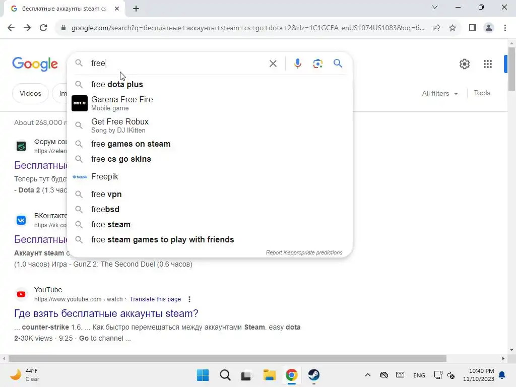516x387 pixels.
Task: Open Task View on taskbar
Action: point(246,375)
